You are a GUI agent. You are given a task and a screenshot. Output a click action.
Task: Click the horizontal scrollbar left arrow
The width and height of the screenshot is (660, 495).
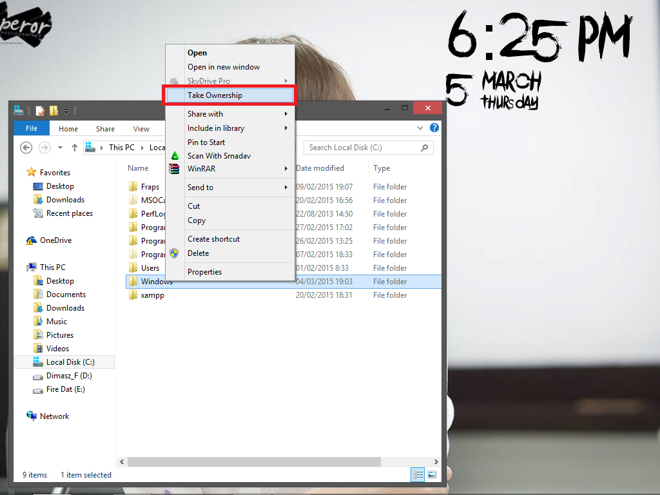tap(122, 461)
